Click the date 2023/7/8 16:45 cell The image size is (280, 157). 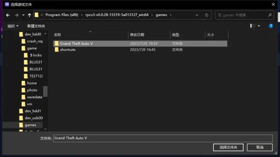click(x=143, y=50)
